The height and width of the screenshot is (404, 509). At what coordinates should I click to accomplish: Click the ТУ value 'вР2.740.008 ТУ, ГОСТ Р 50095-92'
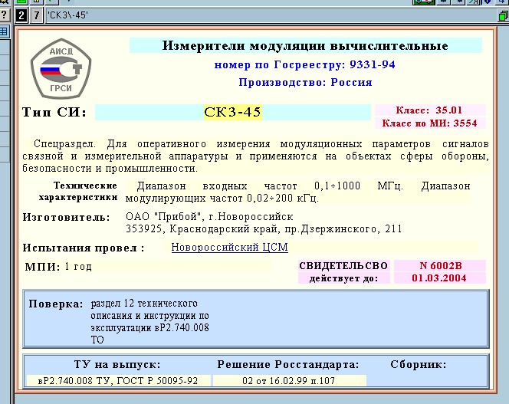click(x=118, y=380)
